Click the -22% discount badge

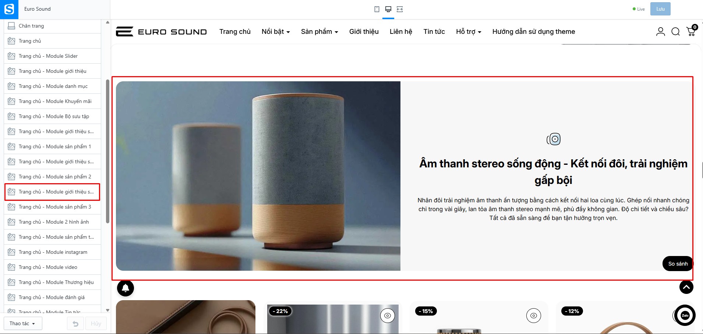(x=280, y=311)
